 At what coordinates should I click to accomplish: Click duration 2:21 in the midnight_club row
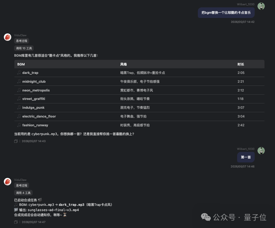(x=241, y=82)
